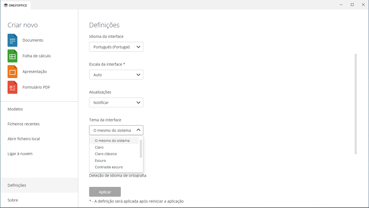Click the blue Documento icon
The width and height of the screenshot is (369, 208).
pos(12,40)
